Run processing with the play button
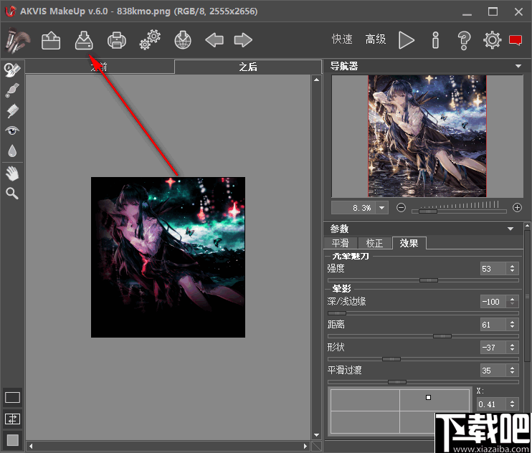 click(406, 40)
